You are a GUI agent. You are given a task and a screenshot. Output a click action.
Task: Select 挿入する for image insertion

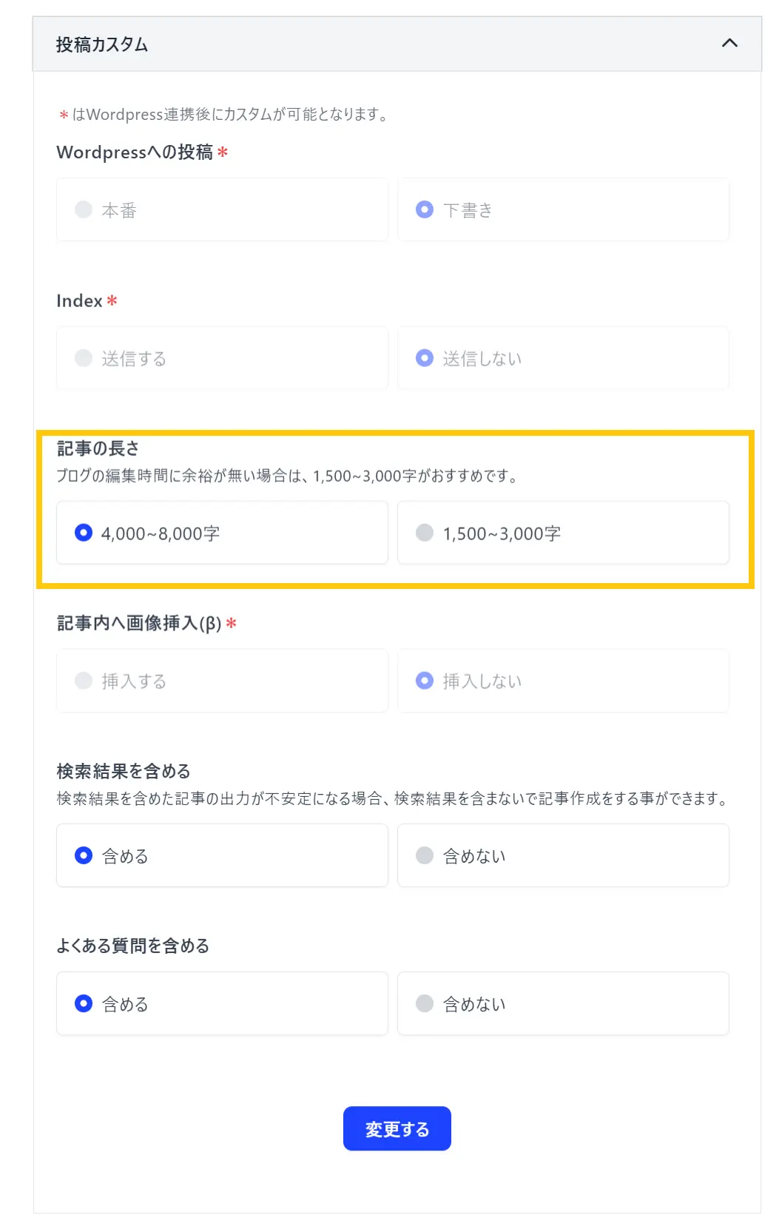84,681
